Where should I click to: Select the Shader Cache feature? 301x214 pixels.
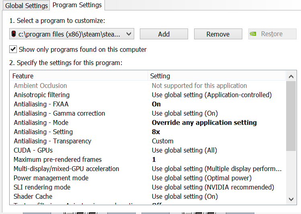click(33, 196)
